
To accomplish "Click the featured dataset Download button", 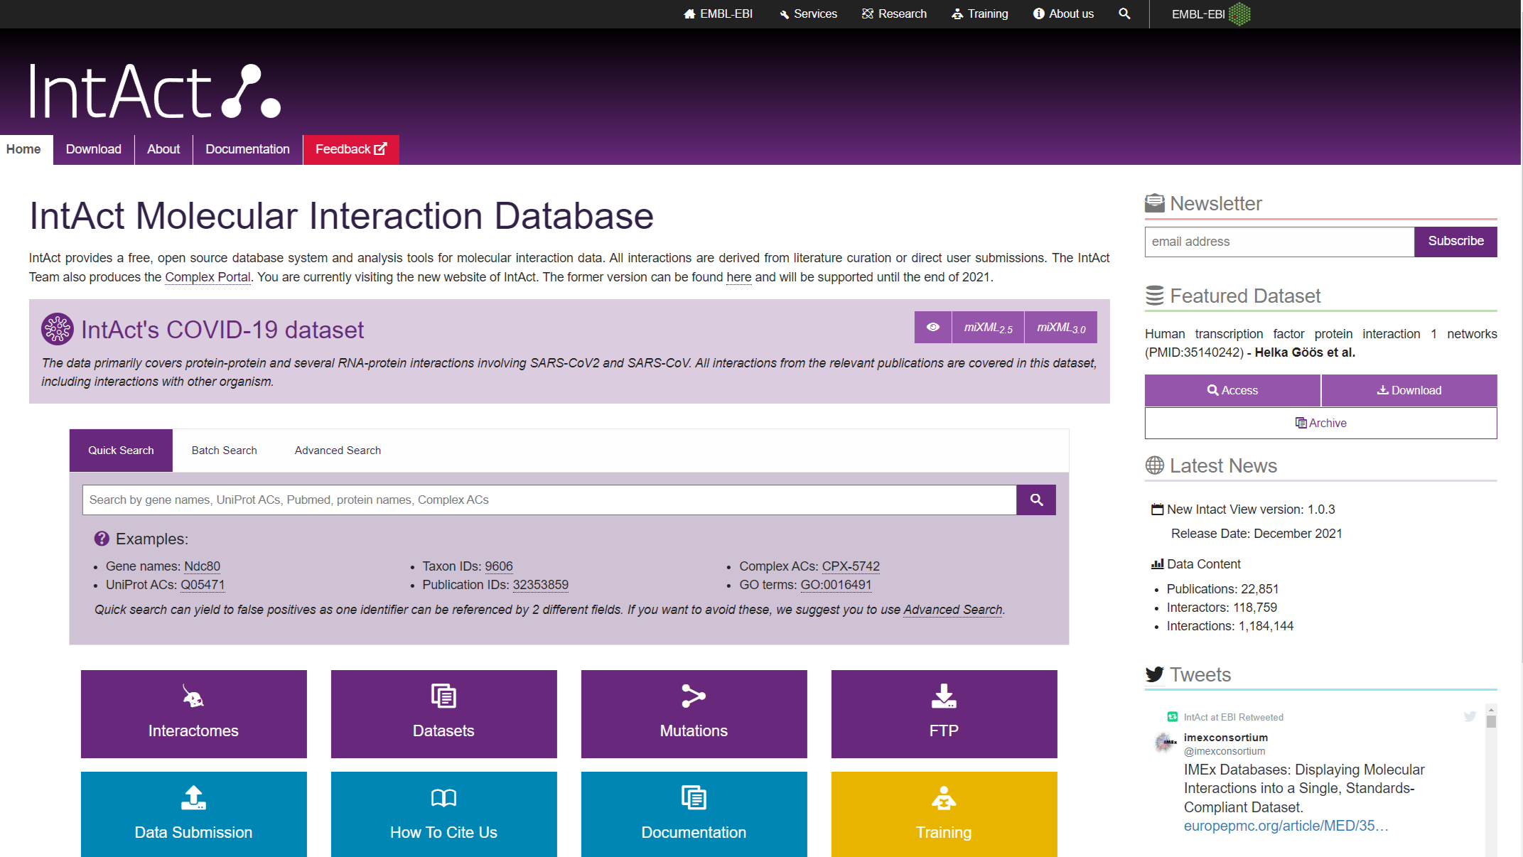I will pyautogui.click(x=1409, y=390).
